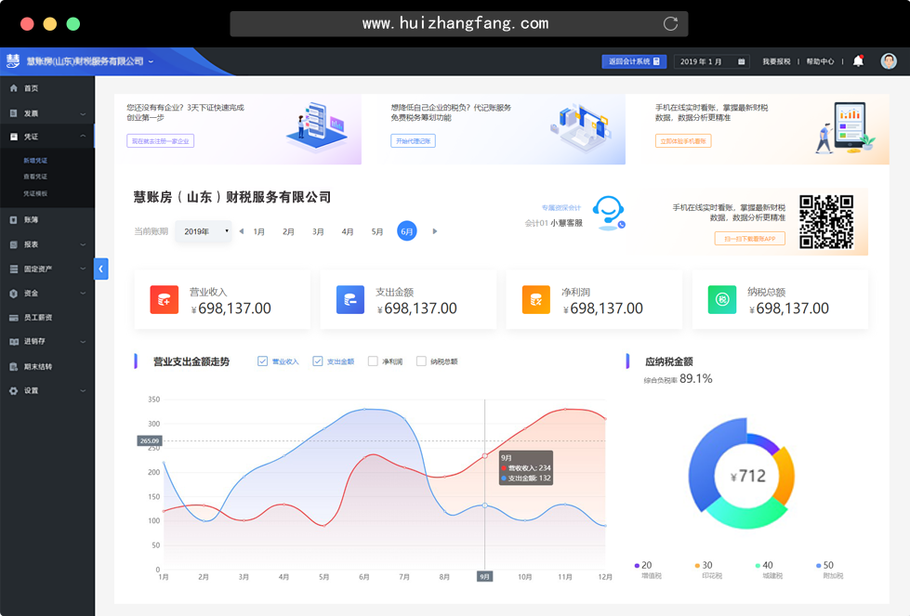Screen dimensions: 910x616
Task: Click the 期末结转 period-end icon
Action: (x=13, y=367)
